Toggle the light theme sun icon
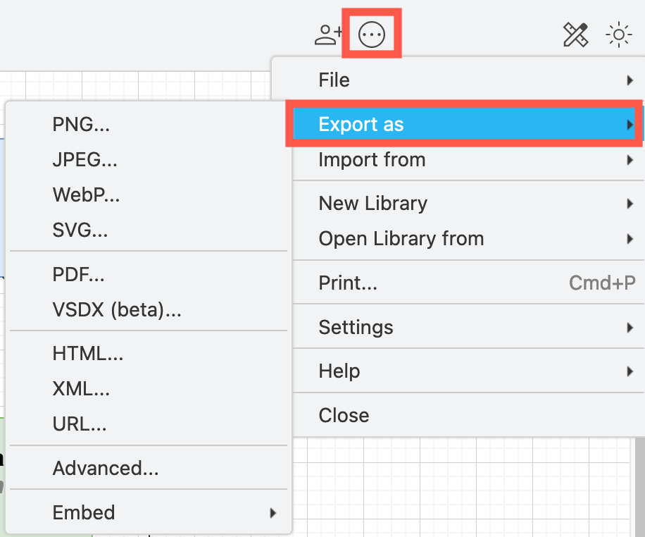The height and width of the screenshot is (537, 645). tap(618, 33)
